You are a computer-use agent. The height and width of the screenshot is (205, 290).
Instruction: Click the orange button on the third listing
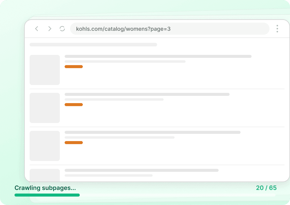(74, 142)
